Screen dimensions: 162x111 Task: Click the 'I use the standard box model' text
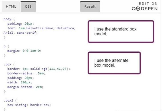[x=115, y=31]
